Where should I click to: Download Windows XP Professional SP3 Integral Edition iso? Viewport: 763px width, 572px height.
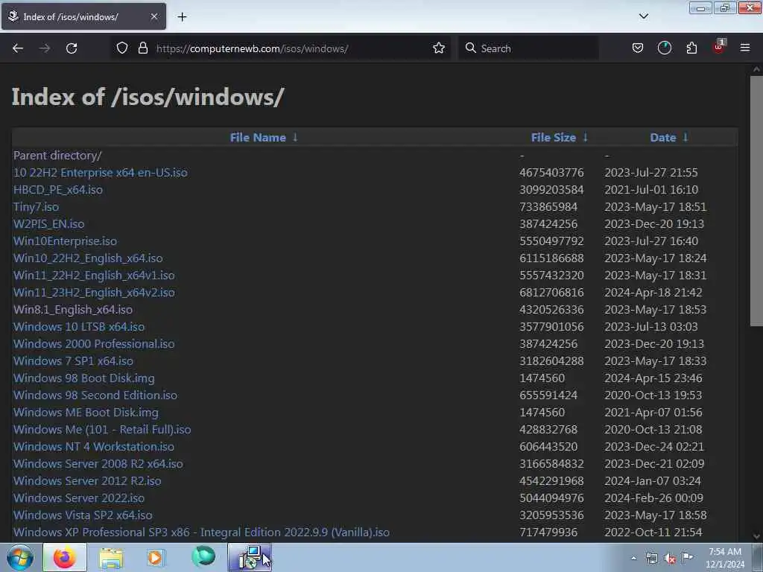pos(201,532)
